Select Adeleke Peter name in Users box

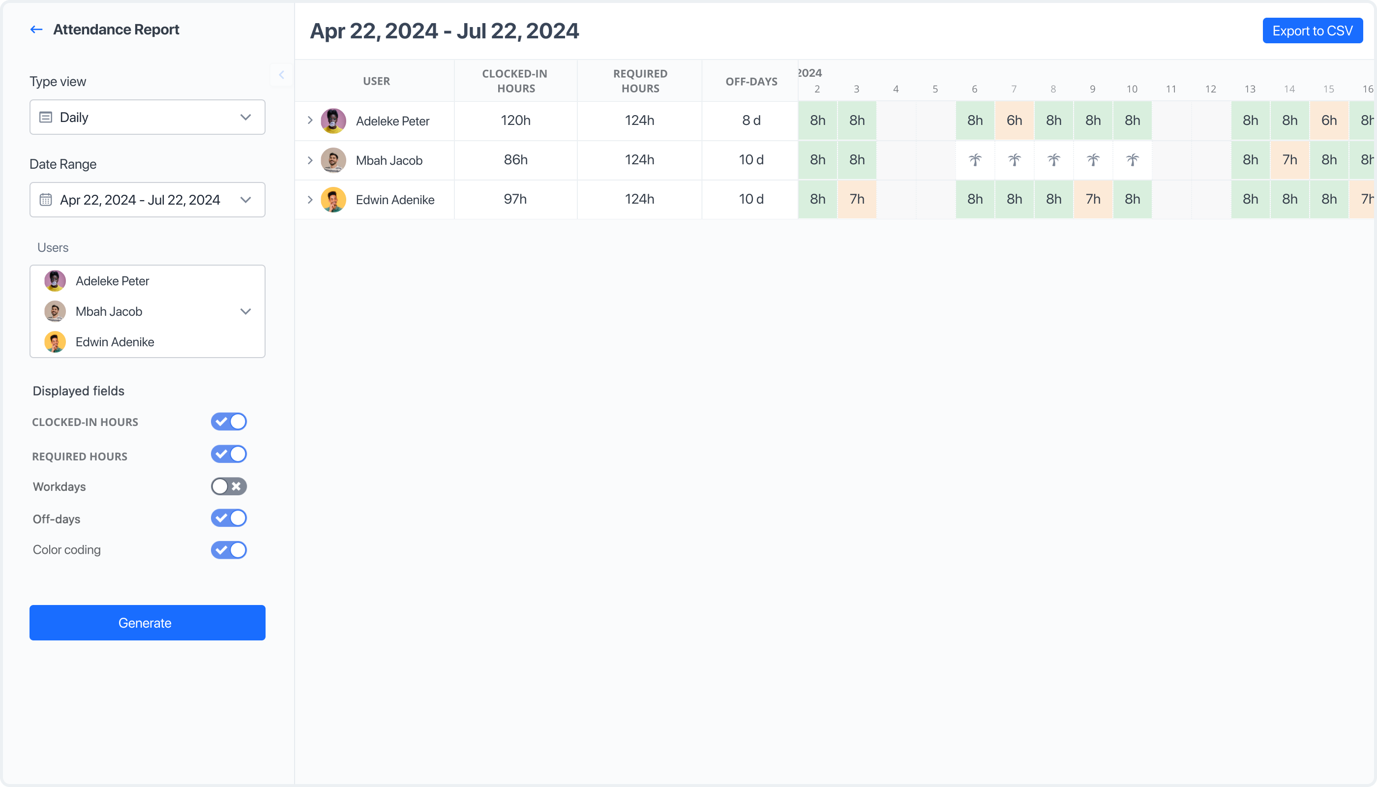point(113,281)
